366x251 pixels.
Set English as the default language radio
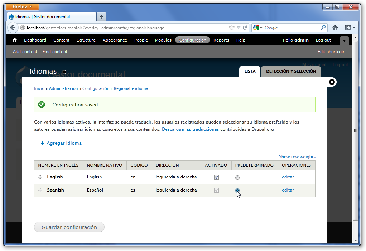coord(237,178)
